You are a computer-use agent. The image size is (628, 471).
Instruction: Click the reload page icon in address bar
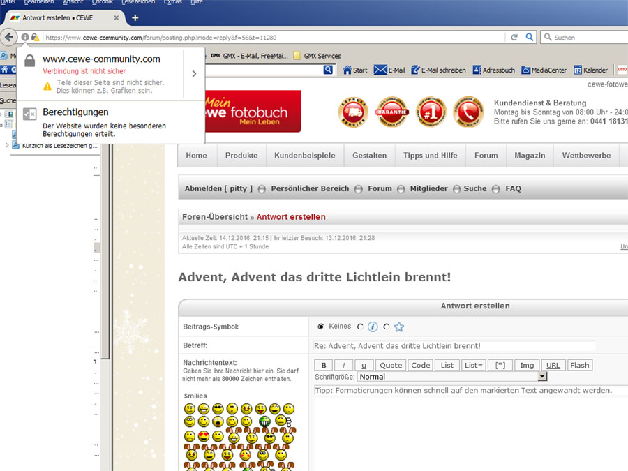pos(514,37)
